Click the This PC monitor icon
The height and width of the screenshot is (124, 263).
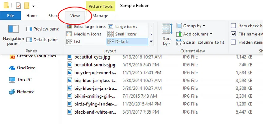[12, 80]
